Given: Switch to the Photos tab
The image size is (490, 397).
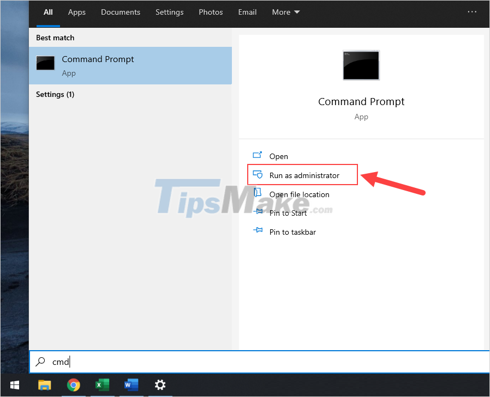Looking at the screenshot, I should coord(211,12).
